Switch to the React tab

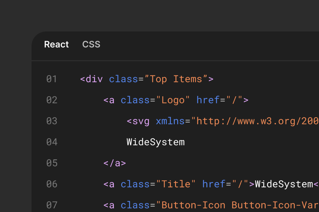tap(56, 44)
